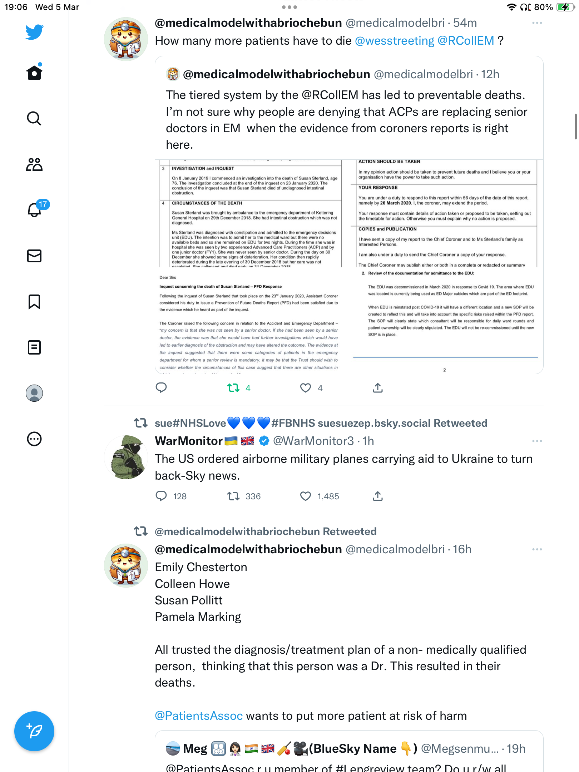Open Lists icon in the sidebar

[34, 347]
